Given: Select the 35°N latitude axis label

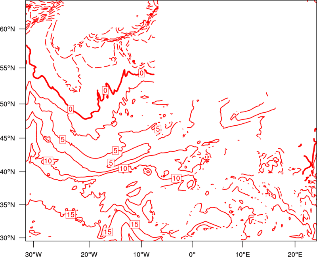Looking at the screenshot, I should (8, 205).
